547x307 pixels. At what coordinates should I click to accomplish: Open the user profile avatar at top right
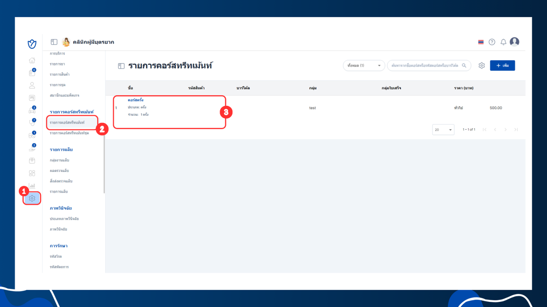pyautogui.click(x=515, y=42)
